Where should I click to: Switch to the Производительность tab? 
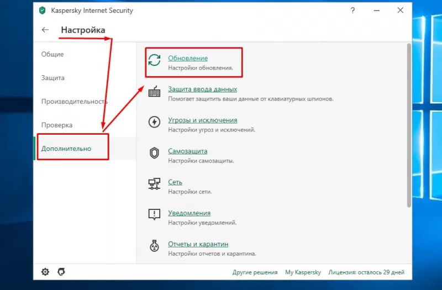click(75, 102)
